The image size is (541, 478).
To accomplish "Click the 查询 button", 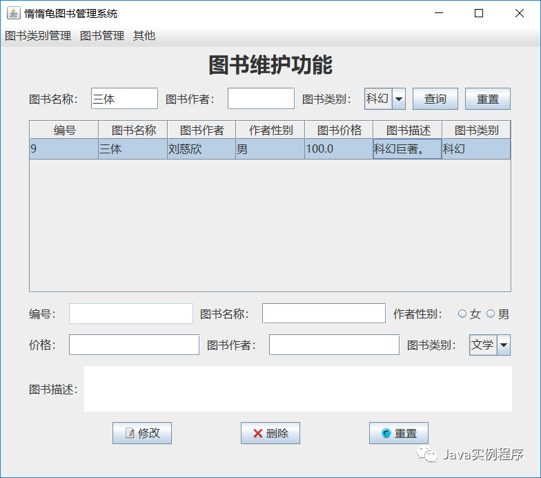I will 435,99.
